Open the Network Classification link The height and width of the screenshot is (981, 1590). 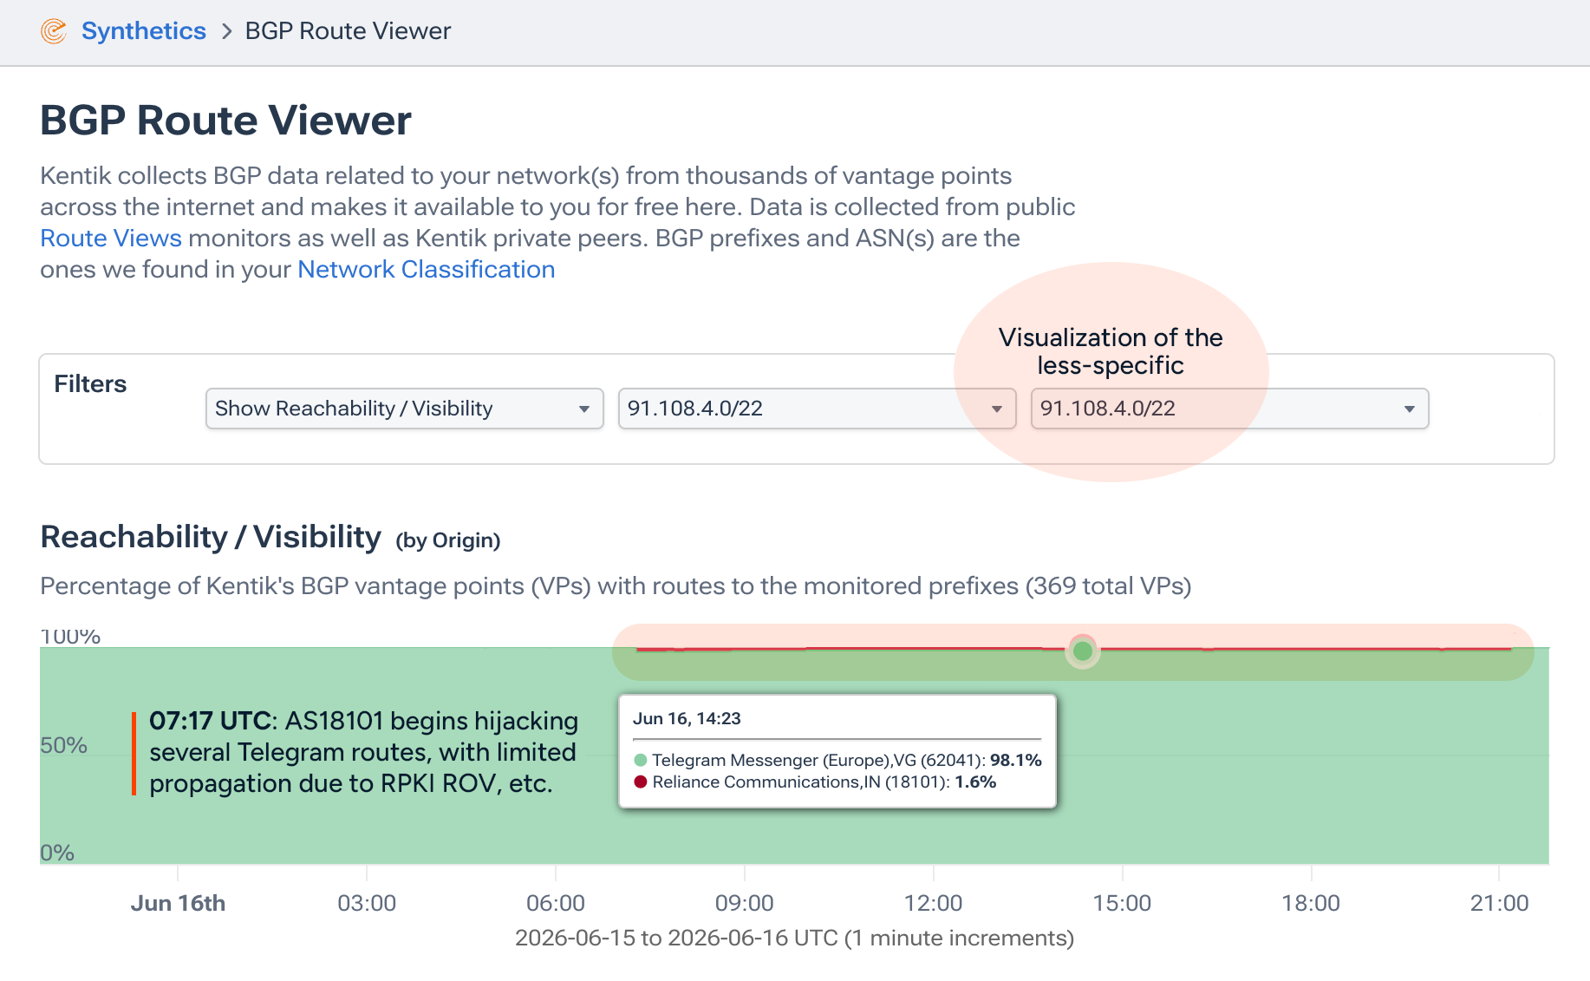click(427, 269)
